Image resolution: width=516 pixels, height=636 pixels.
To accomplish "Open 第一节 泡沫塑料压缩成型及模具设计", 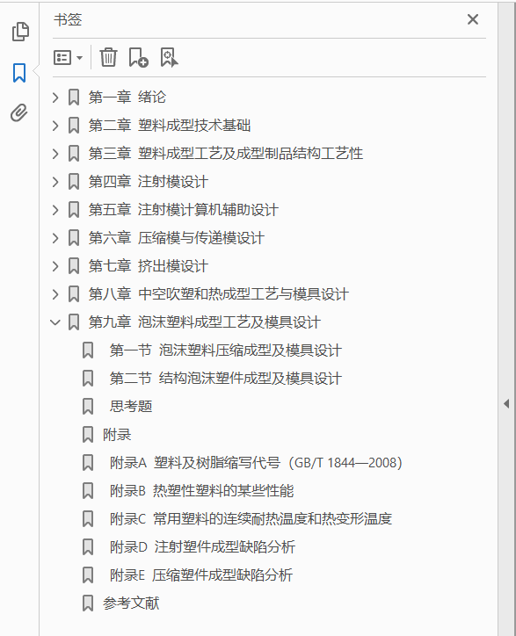I will (226, 351).
